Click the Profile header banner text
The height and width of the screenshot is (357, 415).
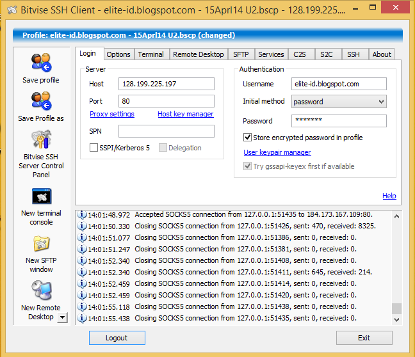click(129, 35)
